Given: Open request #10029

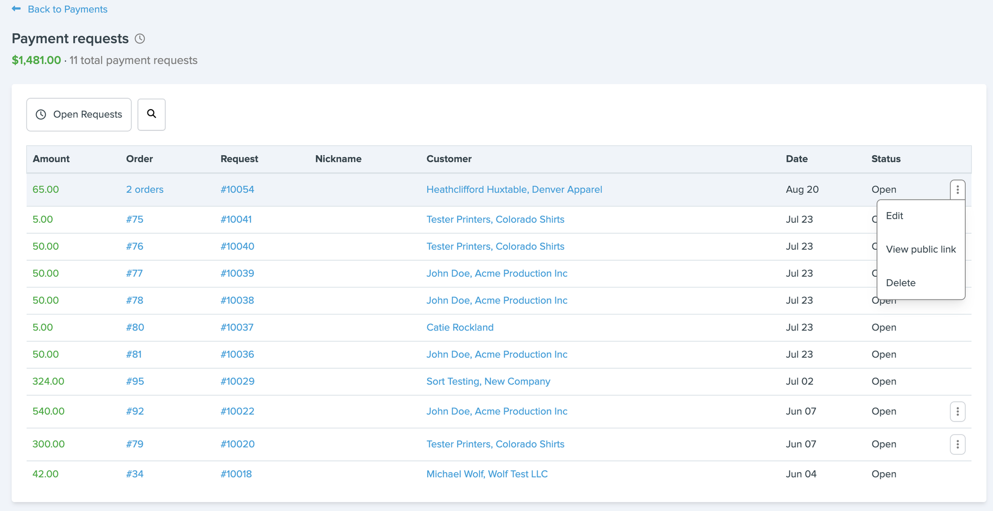Looking at the screenshot, I should click(237, 381).
